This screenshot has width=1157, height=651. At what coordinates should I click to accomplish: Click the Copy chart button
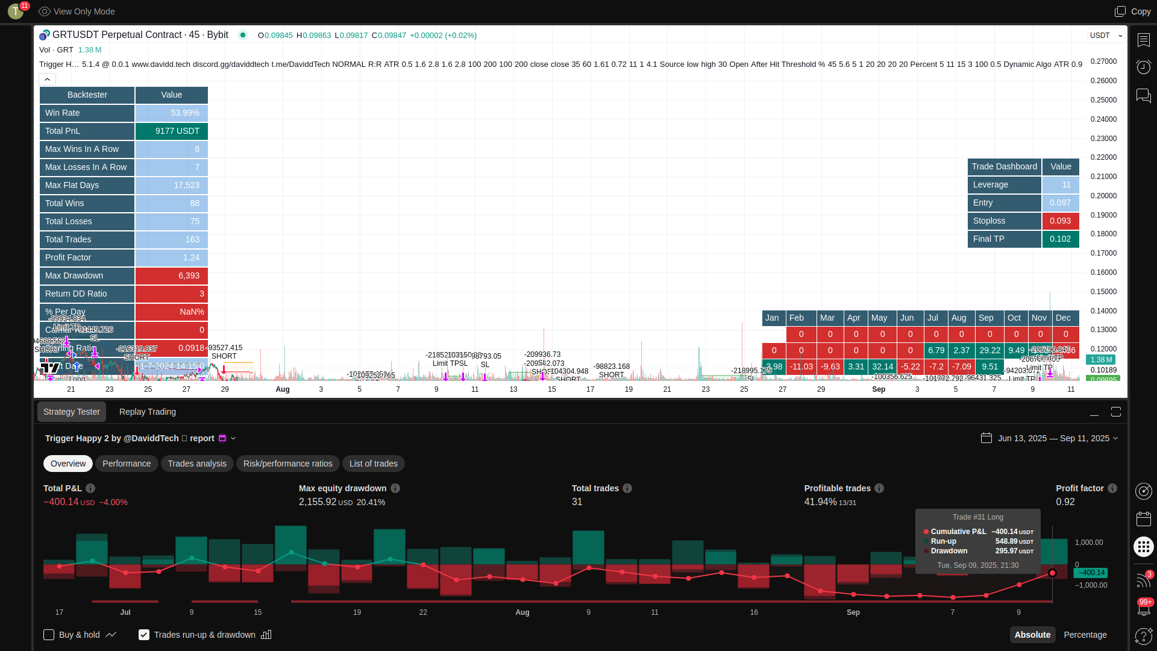(1133, 11)
